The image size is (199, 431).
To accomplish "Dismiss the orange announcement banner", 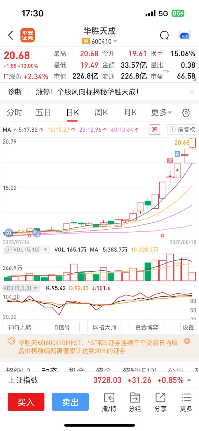I will tap(187, 341).
